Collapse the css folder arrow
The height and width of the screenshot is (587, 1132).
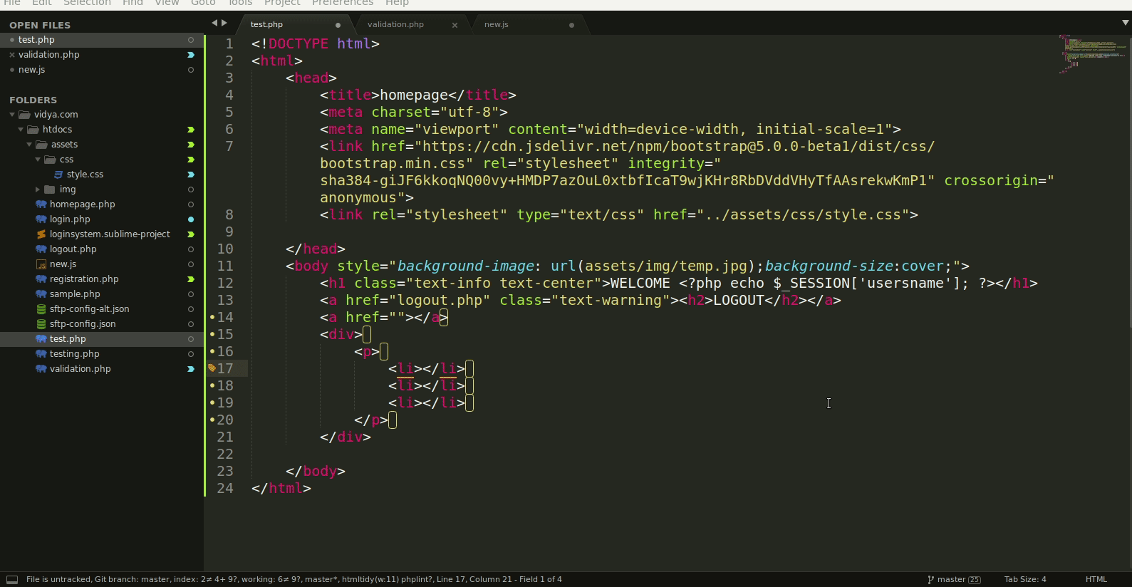[38, 160]
